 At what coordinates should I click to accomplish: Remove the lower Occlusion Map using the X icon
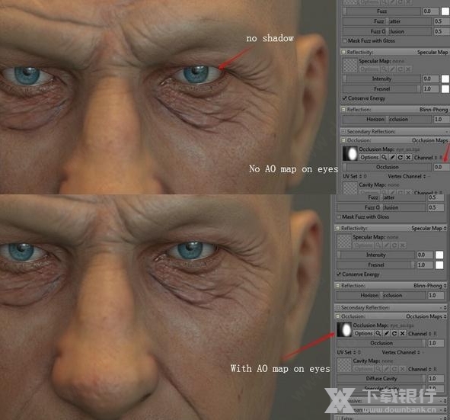(403, 333)
